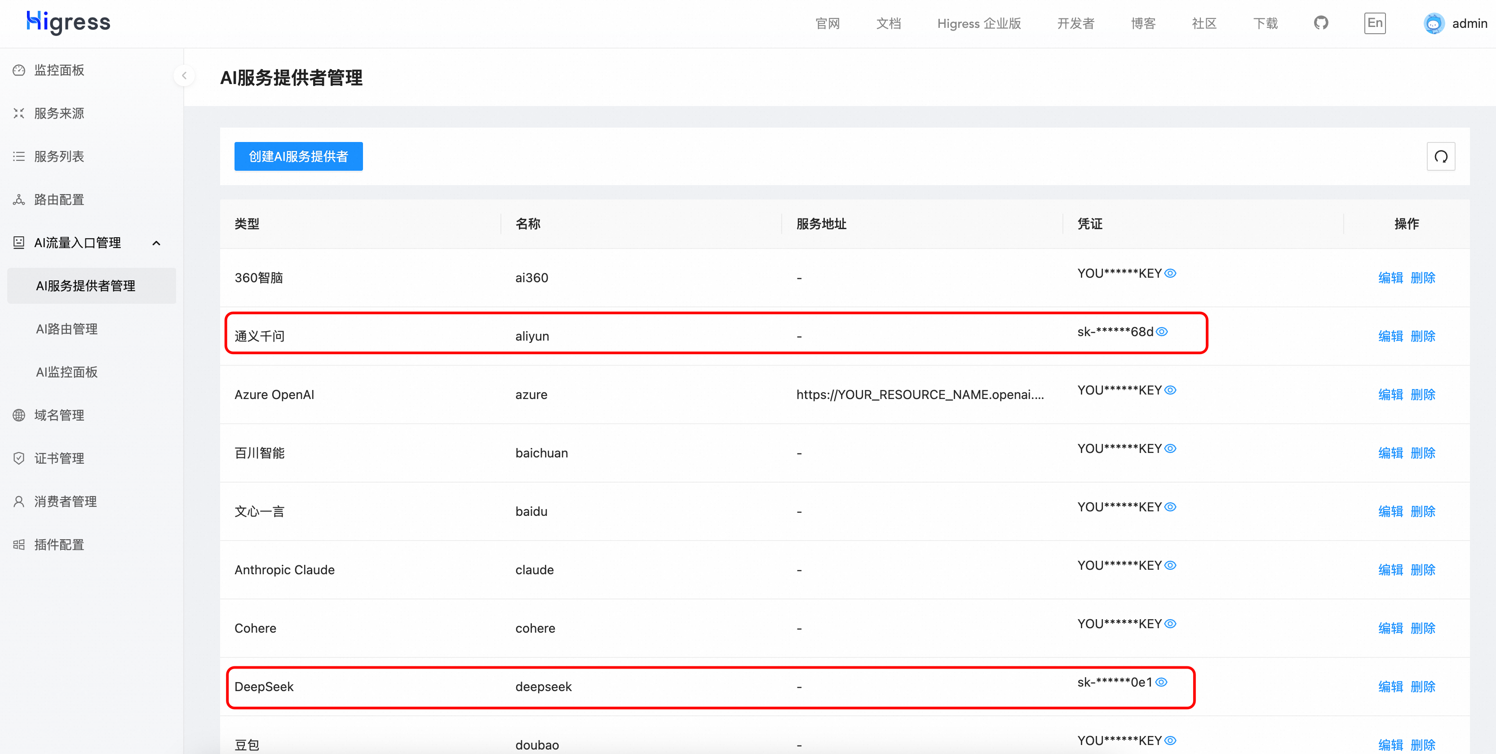The image size is (1496, 754).
Task: Open 监控面板 from the sidebar
Action: click(x=59, y=70)
